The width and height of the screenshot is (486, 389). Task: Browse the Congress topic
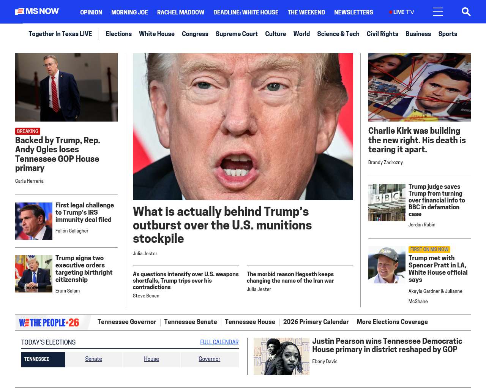click(195, 34)
